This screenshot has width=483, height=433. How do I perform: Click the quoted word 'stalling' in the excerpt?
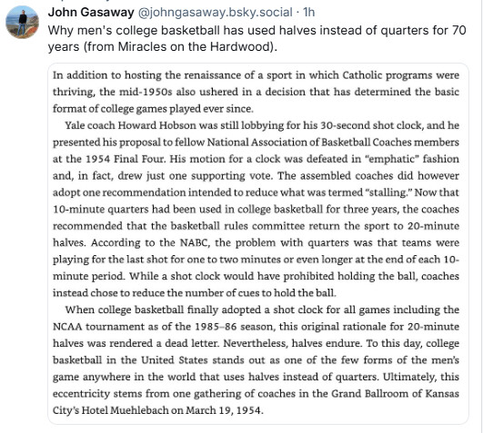[387, 192]
